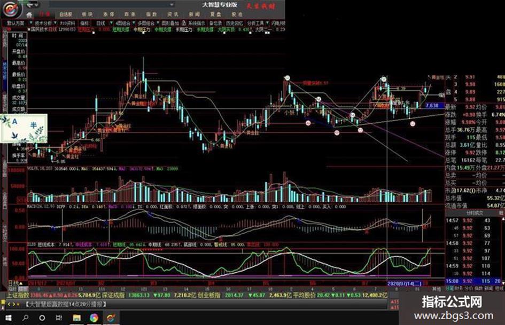Open the 自选股 menu tab
505x325 pixels.
pyautogui.click(x=66, y=14)
